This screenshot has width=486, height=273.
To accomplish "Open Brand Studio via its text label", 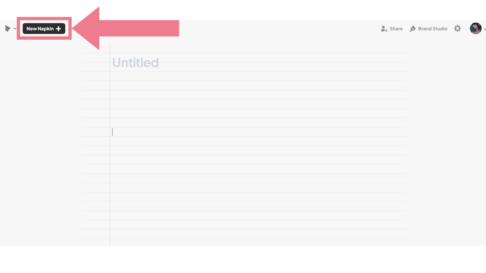I will coord(433,29).
